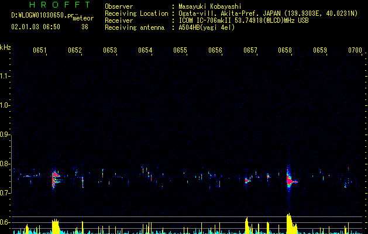Viewport: 368px width, 234px height.
Task: Click observer name Masayuki Kobayashi
Action: pos(210,6)
